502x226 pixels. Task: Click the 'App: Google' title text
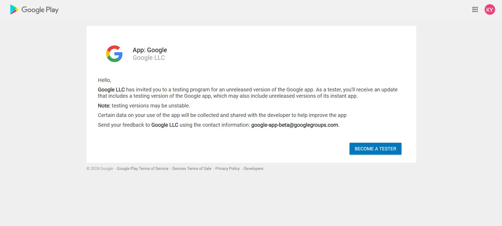[x=150, y=50]
